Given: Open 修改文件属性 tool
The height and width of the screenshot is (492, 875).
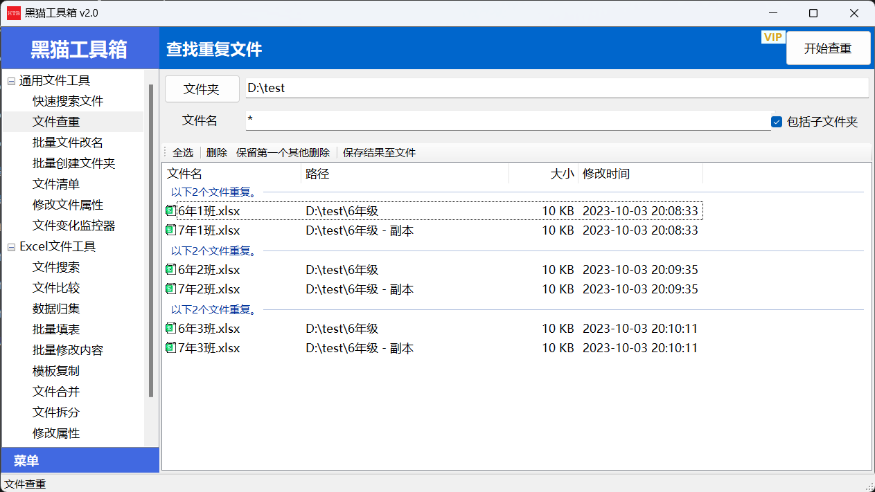Looking at the screenshot, I should coord(68,205).
